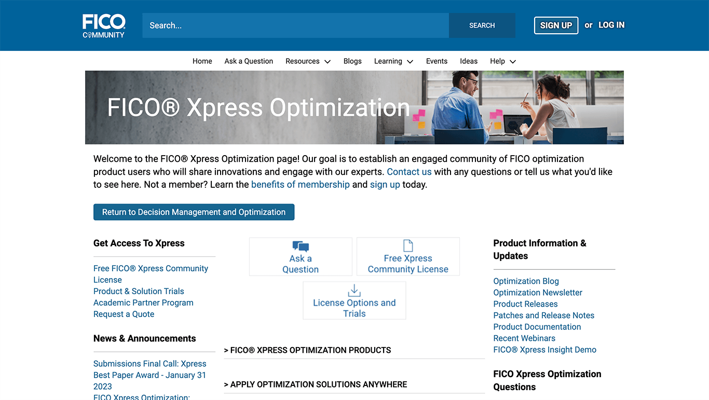Open the Recent Webinars link
This screenshot has width=709, height=400.
pyautogui.click(x=524, y=338)
